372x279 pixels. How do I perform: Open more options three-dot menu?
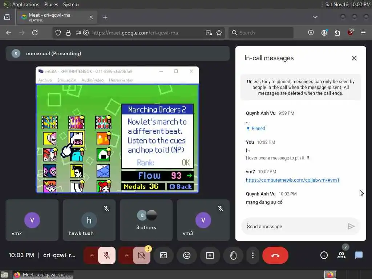pyautogui.click(x=253, y=255)
